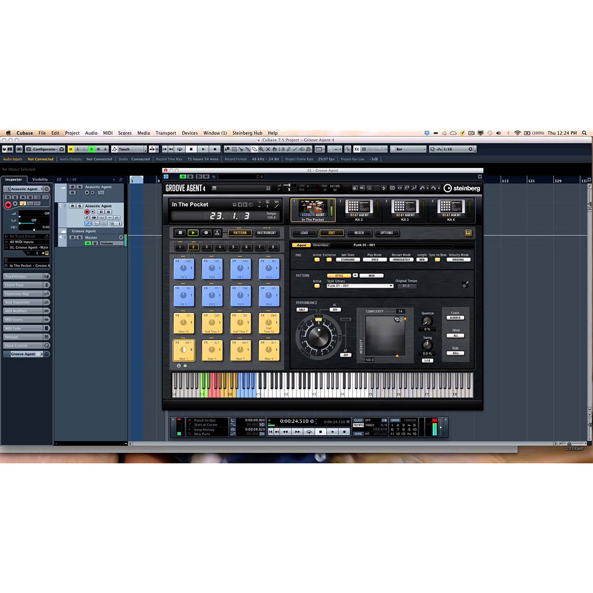Open the MIDI menu in the Cubase menu bar
The image size is (593, 593).
pyautogui.click(x=108, y=132)
